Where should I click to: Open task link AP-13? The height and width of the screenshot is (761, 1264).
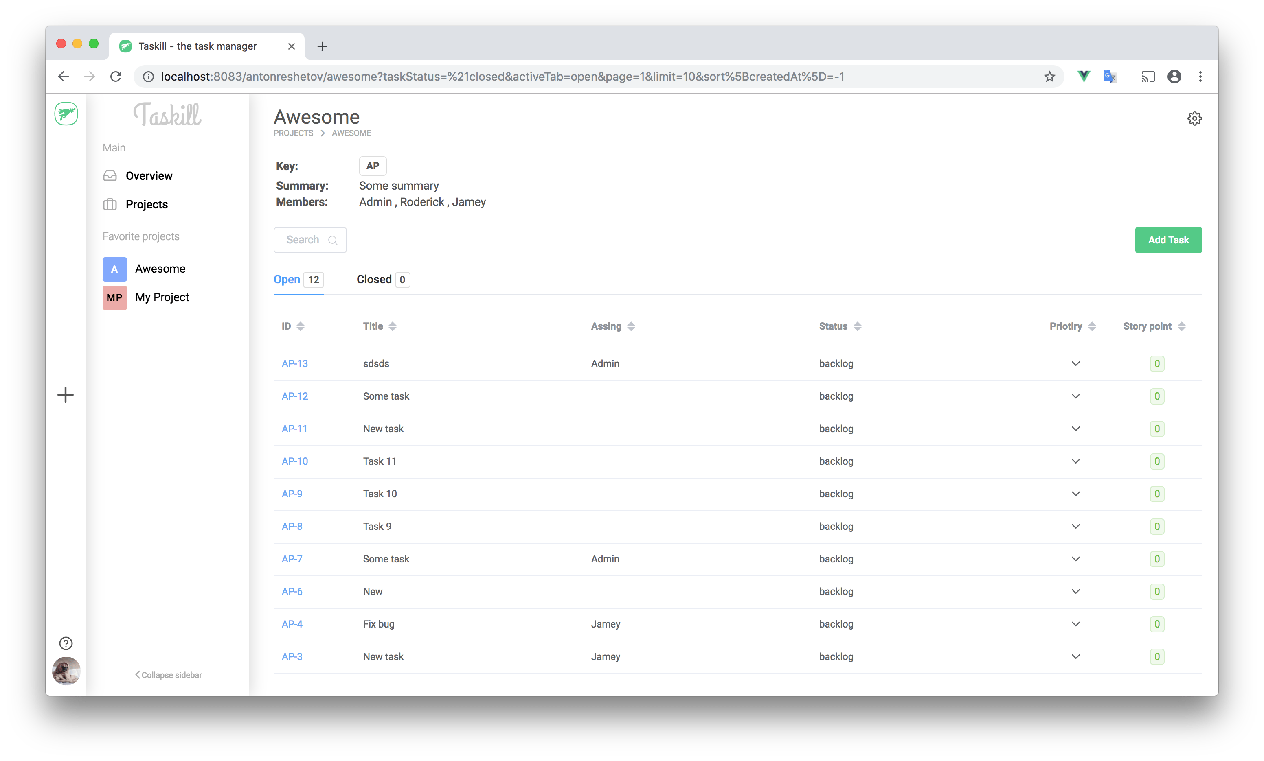pyautogui.click(x=294, y=363)
